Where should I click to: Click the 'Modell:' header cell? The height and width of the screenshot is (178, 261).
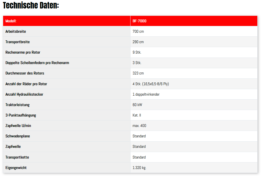(11, 21)
